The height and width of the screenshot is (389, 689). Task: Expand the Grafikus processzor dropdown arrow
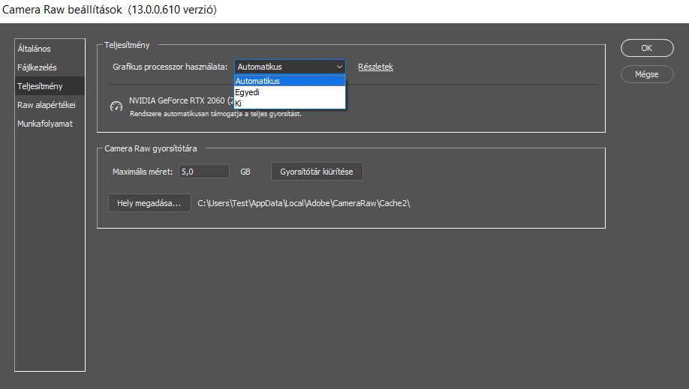coord(339,67)
